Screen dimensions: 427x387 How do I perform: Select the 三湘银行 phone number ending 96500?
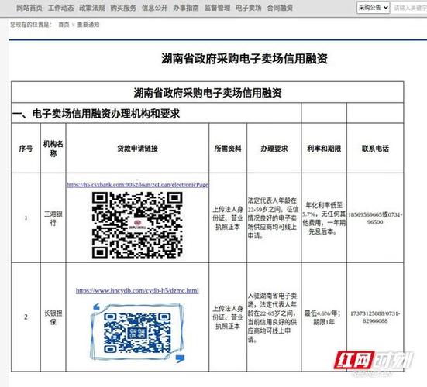coord(375,218)
